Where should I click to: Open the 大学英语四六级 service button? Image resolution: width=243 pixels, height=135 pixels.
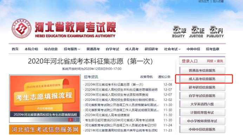(x=202, y=104)
